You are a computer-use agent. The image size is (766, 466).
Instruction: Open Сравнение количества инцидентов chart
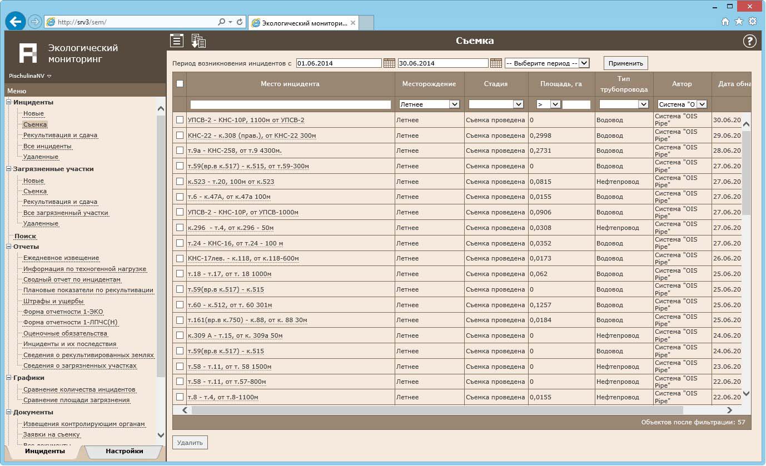(x=79, y=389)
